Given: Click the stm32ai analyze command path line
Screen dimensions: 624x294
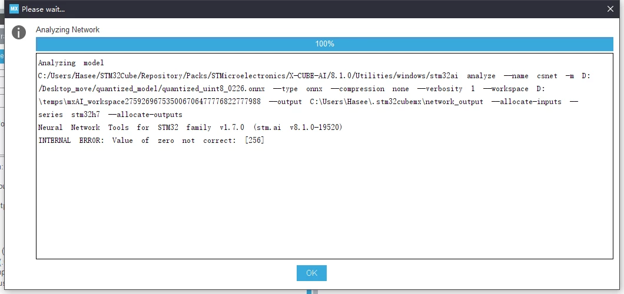Looking at the screenshot, I should pyautogui.click(x=314, y=76).
